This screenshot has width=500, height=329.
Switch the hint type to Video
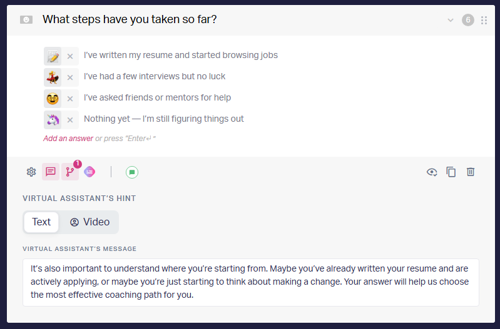[x=89, y=222]
